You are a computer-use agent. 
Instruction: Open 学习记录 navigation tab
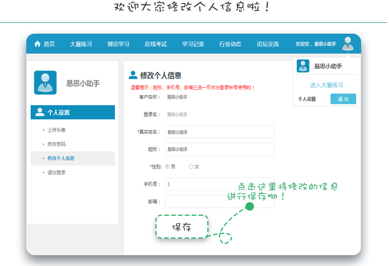[x=193, y=44]
